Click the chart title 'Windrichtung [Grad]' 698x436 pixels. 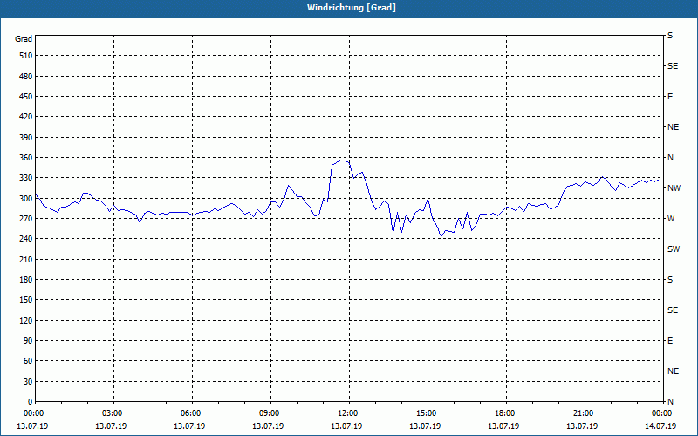[352, 8]
